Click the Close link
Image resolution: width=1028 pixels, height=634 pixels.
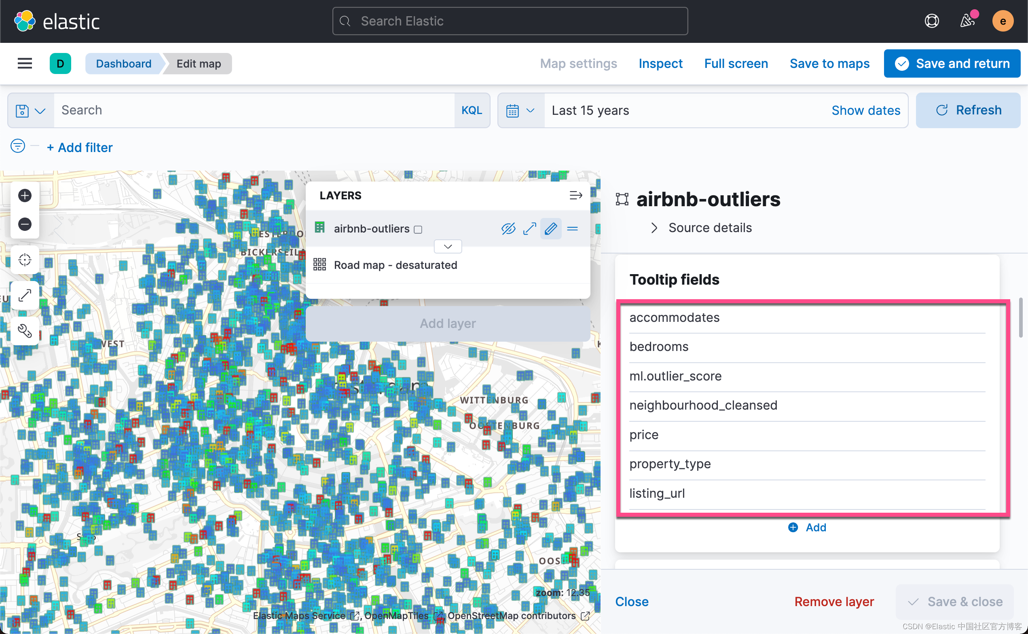631,602
